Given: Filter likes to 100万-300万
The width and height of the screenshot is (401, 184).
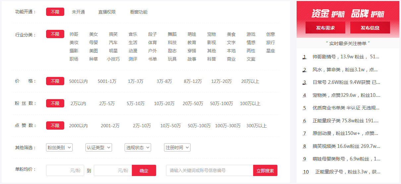Looking at the screenshot, I should (x=228, y=126).
